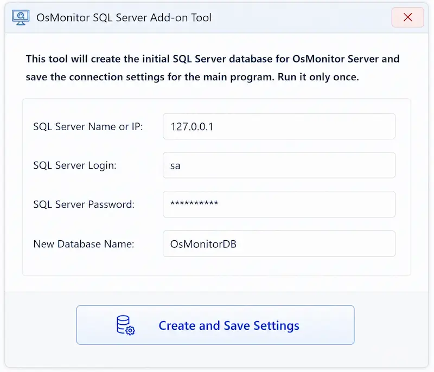The image size is (434, 372).
Task: Click the 127.0.0.1 text in server field
Action: pos(192,127)
